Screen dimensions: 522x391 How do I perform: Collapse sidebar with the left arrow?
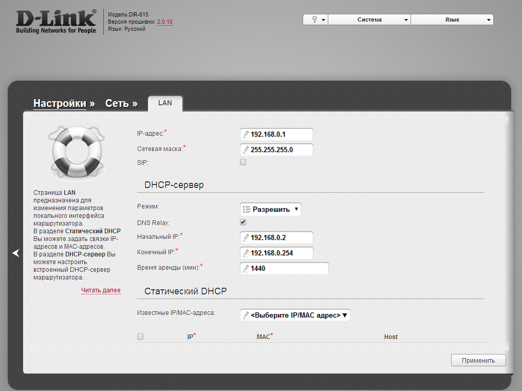pos(16,253)
